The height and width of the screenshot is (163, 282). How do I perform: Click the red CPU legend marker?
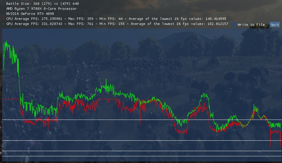(3, 19)
